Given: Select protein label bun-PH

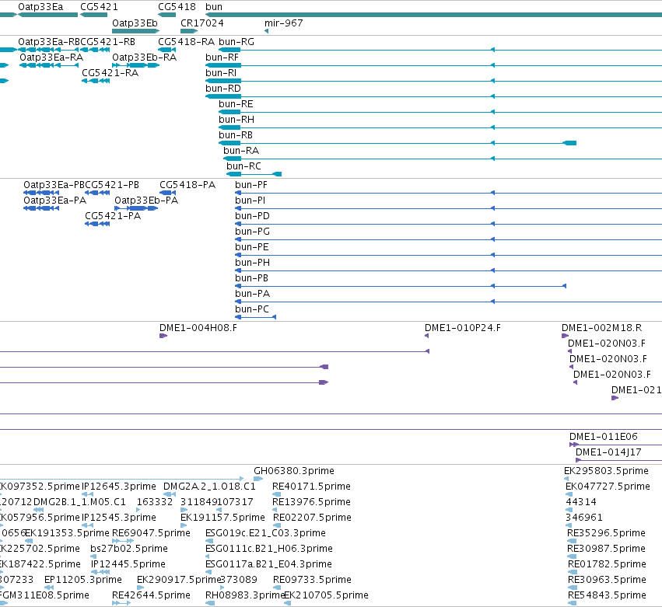Looking at the screenshot, I should (x=252, y=263).
